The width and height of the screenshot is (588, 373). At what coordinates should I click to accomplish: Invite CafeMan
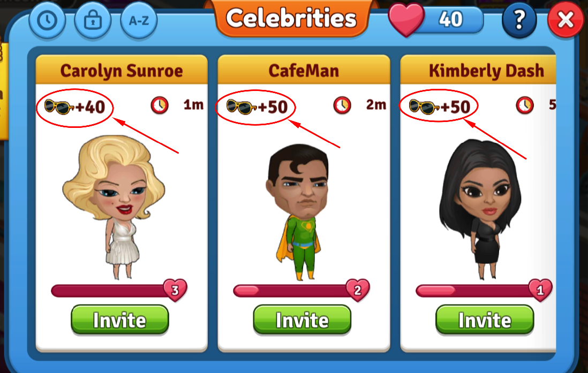point(302,320)
